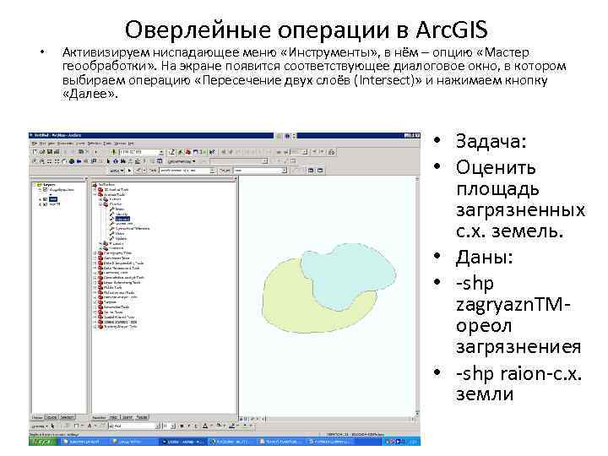Click the New Text 'A' tool in Draw toolbar

90,426
